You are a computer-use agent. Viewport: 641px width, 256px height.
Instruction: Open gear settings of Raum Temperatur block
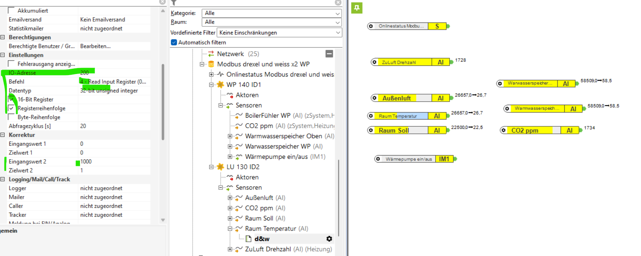371,116
